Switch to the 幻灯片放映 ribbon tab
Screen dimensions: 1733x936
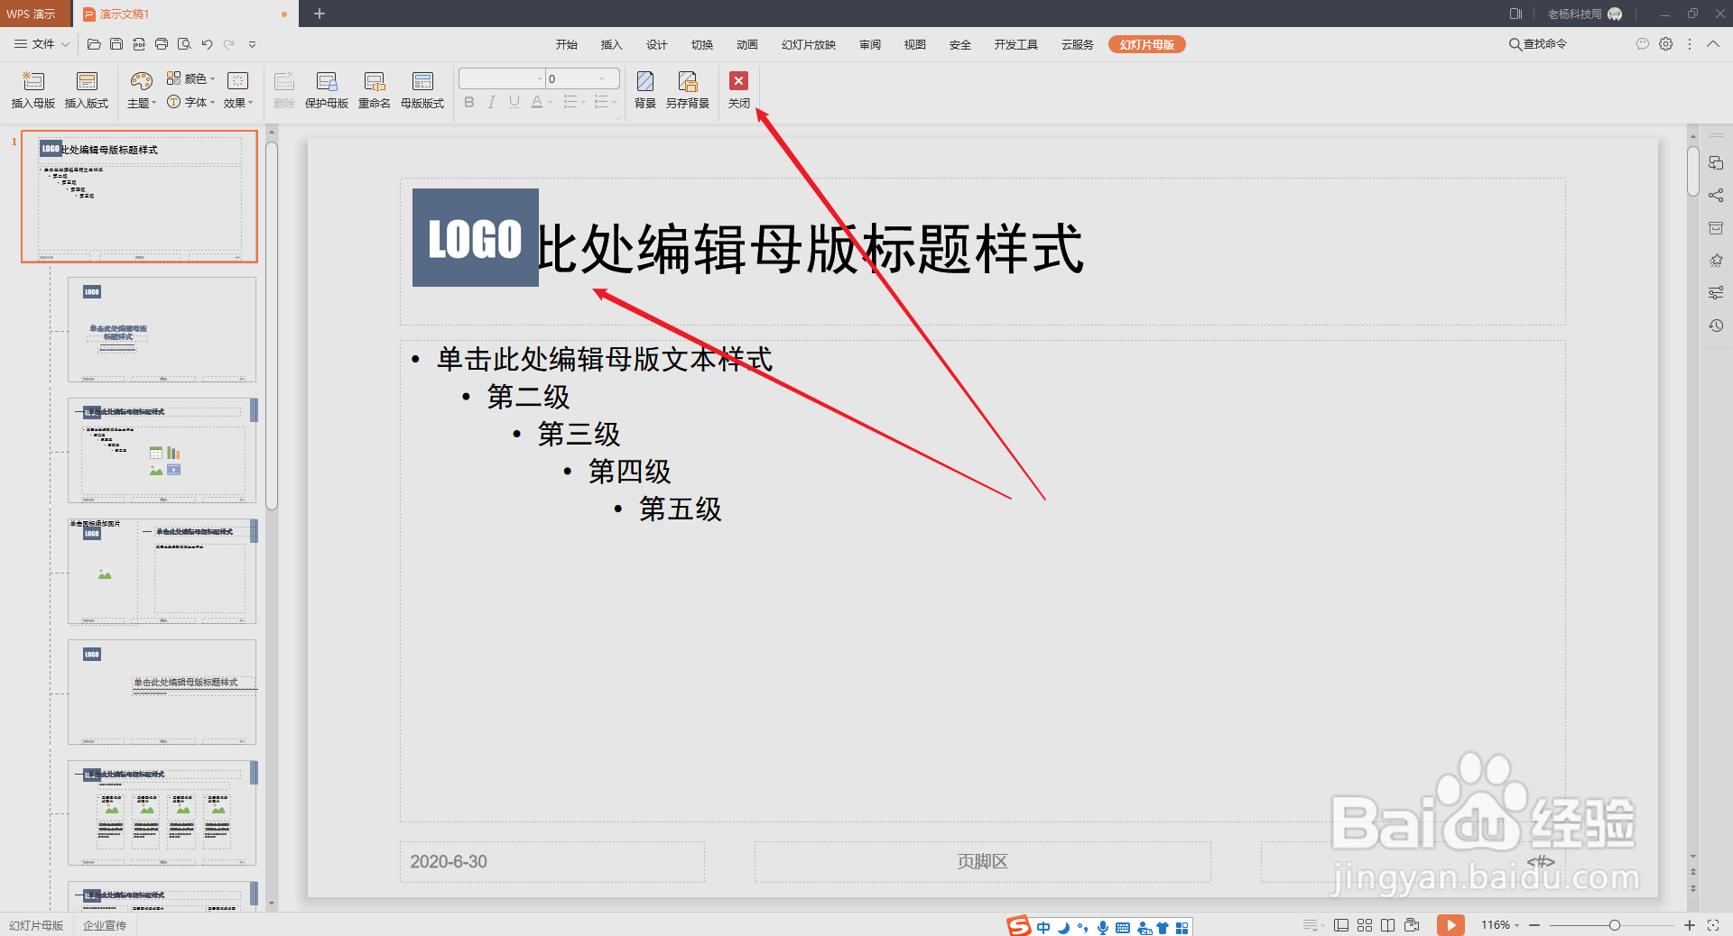pos(808,43)
